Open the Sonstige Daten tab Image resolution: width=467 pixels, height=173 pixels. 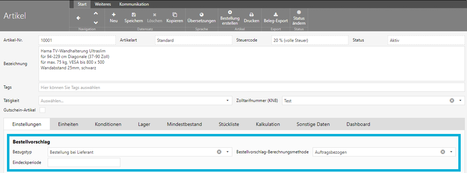(x=313, y=124)
